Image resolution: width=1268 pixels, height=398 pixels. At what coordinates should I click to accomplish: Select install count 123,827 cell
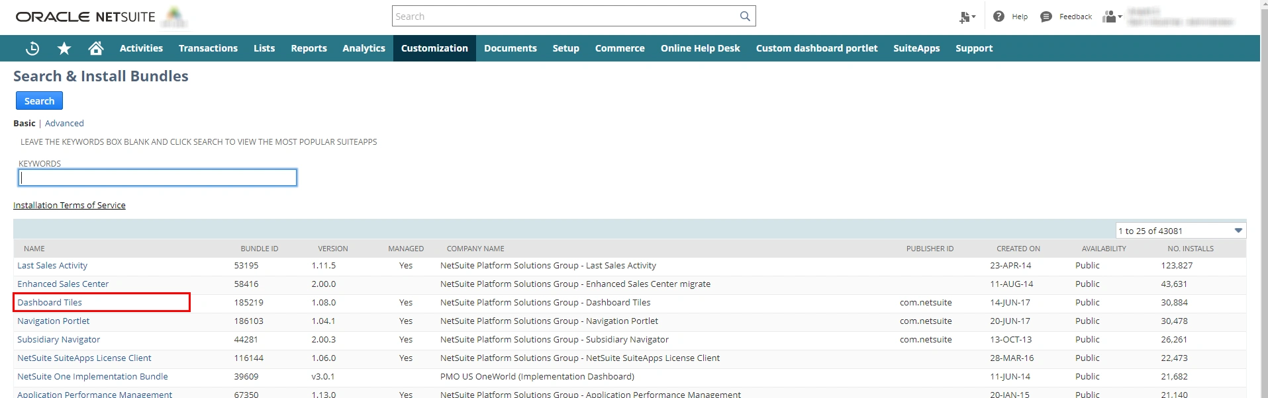click(1177, 265)
